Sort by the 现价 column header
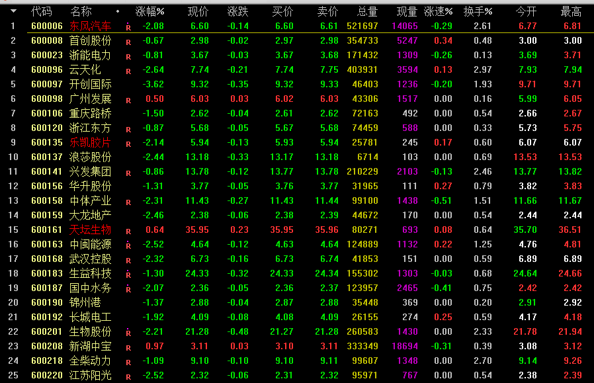This screenshot has width=594, height=383. [x=198, y=12]
